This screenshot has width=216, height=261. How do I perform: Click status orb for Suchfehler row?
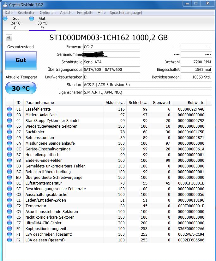click(9, 132)
